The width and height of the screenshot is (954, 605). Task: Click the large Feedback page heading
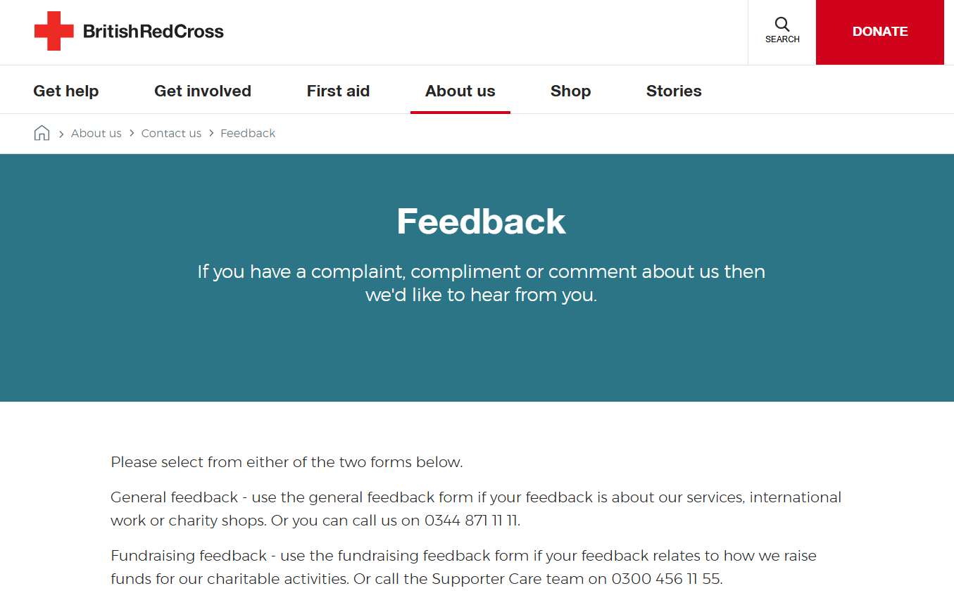point(481,221)
